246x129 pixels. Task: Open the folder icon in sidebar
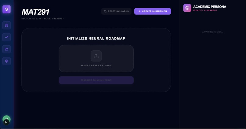tap(6, 49)
